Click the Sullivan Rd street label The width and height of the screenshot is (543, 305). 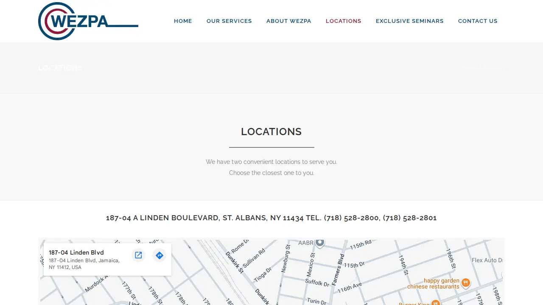(x=254, y=258)
